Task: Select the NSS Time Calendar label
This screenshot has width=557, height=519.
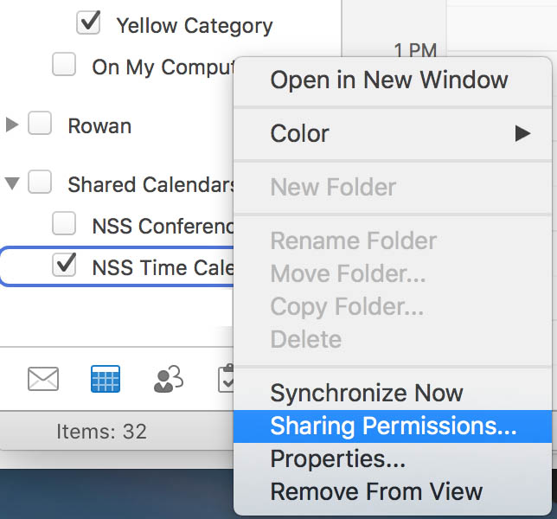Action: (x=163, y=267)
